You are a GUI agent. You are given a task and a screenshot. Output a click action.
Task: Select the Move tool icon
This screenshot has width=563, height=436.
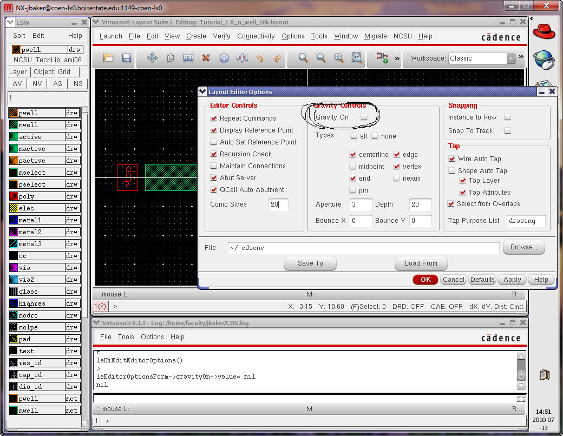point(152,58)
